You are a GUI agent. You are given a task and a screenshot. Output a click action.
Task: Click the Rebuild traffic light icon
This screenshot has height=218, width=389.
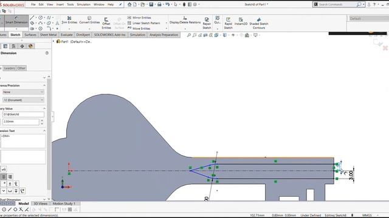click(x=184, y=4)
